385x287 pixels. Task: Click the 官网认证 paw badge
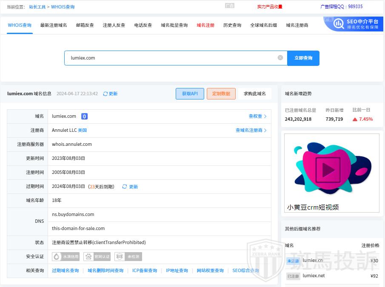97,256
